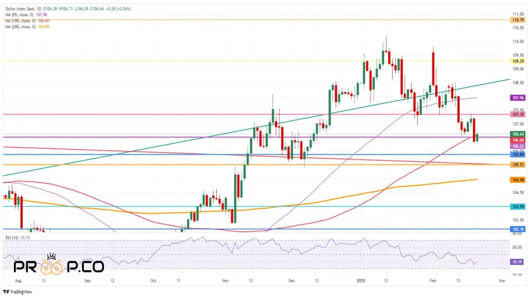Click the 104.50 price axis tick
Image resolution: width=530 pixels, height=298 pixels.
click(x=518, y=193)
